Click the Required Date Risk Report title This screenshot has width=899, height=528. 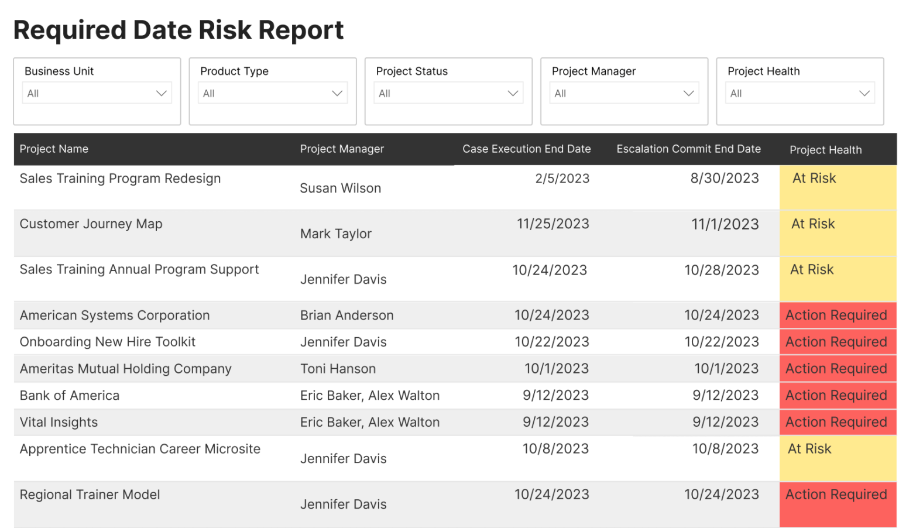click(x=179, y=30)
